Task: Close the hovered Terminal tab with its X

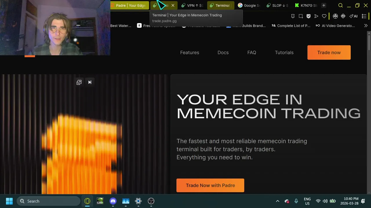Action: click(173, 5)
